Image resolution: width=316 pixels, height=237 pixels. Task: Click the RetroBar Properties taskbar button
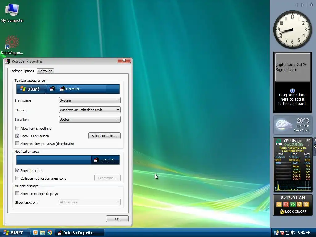click(79, 233)
